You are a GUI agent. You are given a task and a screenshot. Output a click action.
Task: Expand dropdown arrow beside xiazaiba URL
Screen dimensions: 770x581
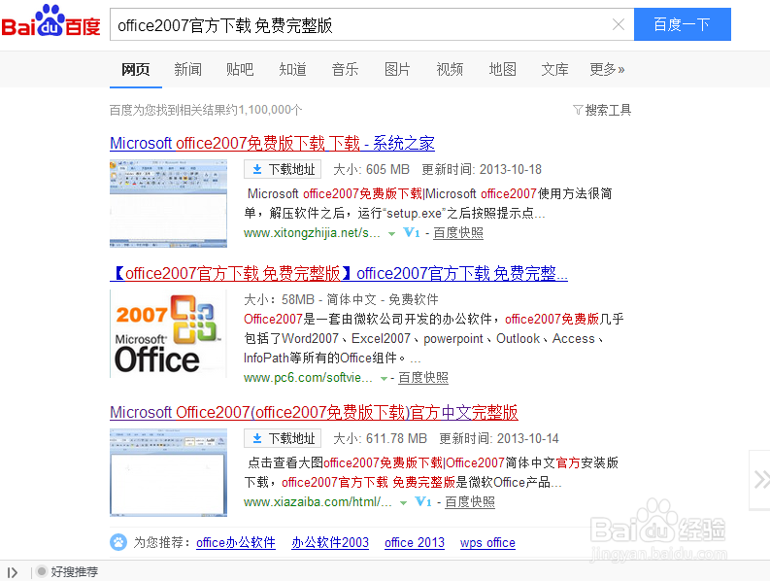(404, 503)
